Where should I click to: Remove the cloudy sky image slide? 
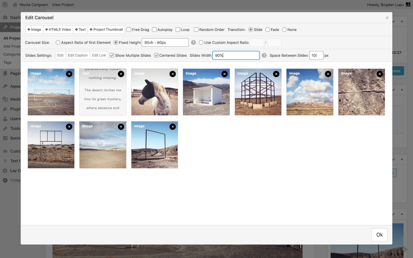tap(328, 74)
